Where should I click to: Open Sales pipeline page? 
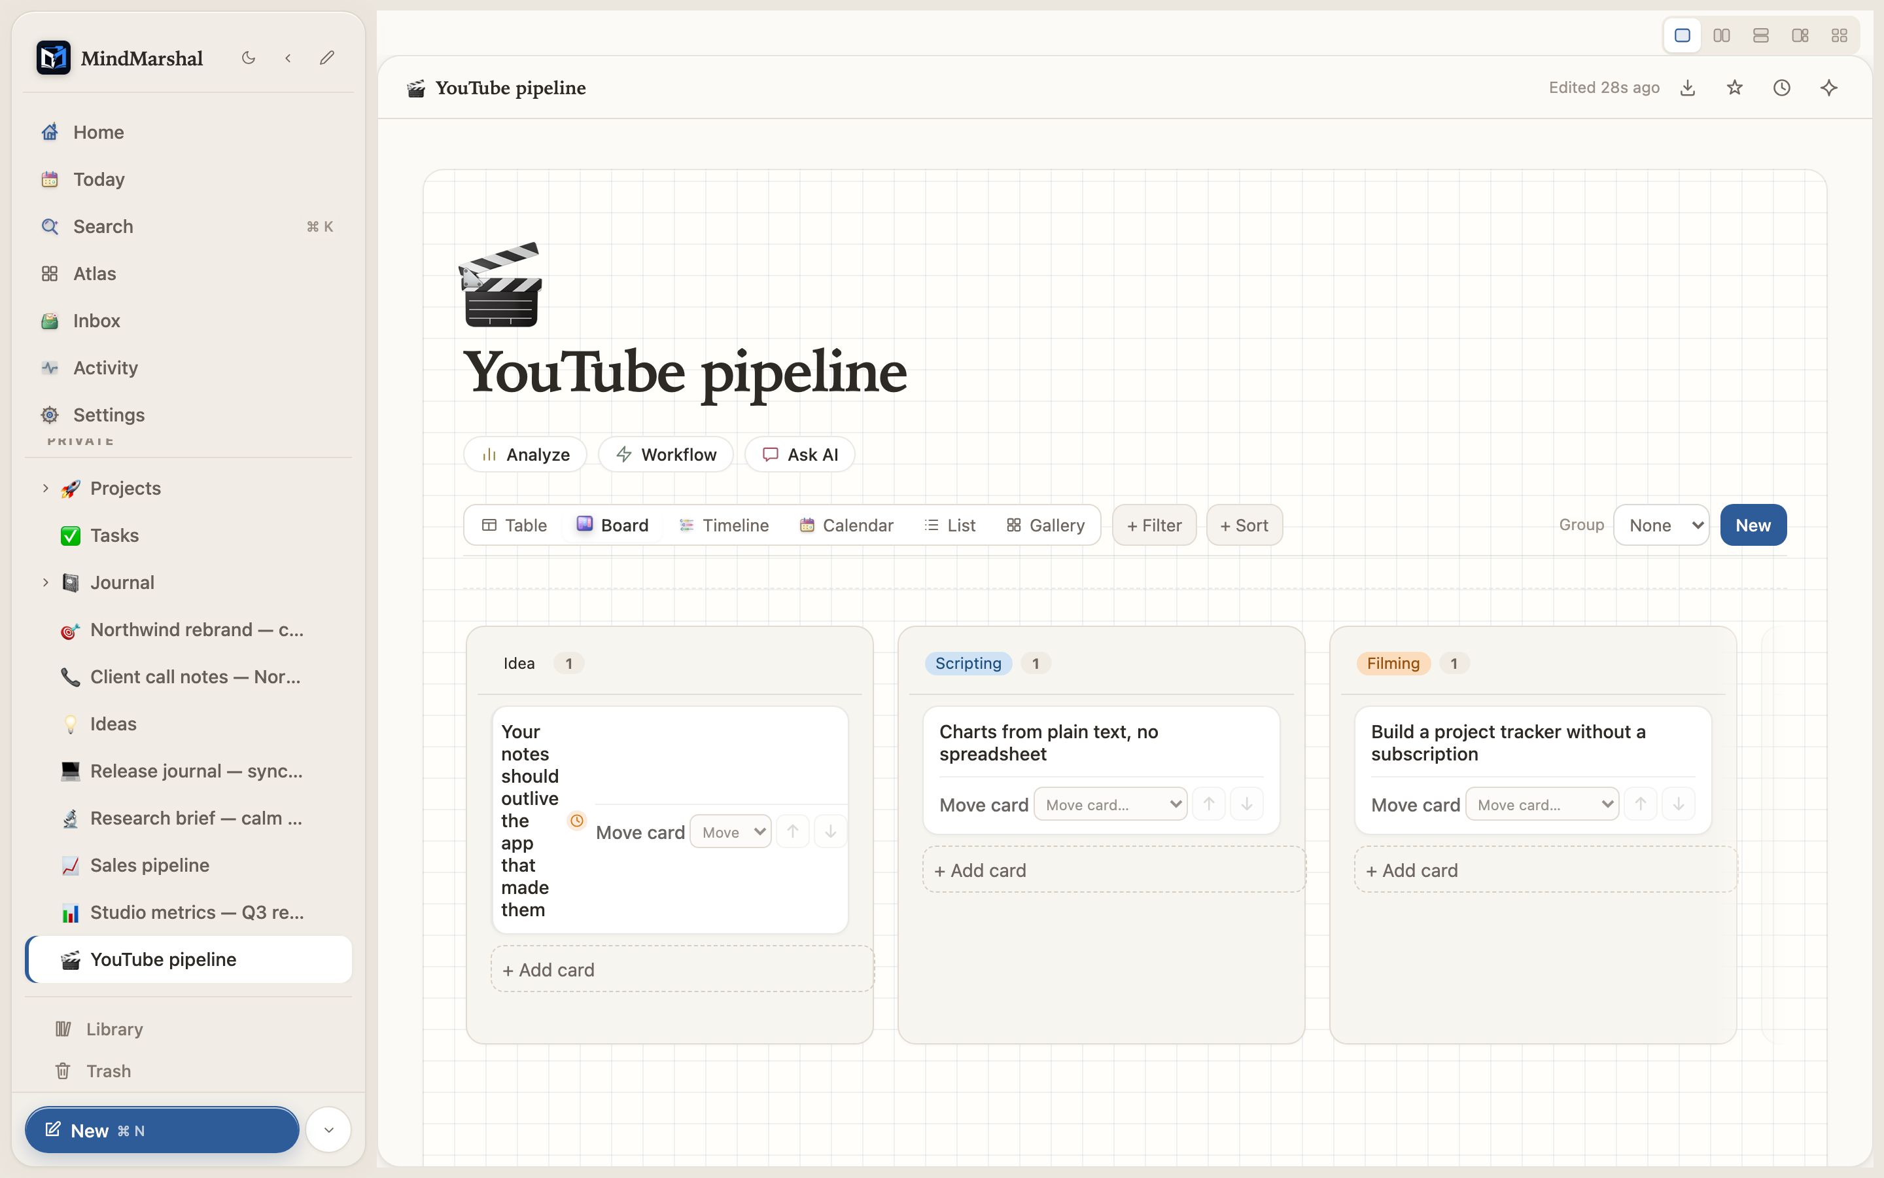tap(188, 866)
